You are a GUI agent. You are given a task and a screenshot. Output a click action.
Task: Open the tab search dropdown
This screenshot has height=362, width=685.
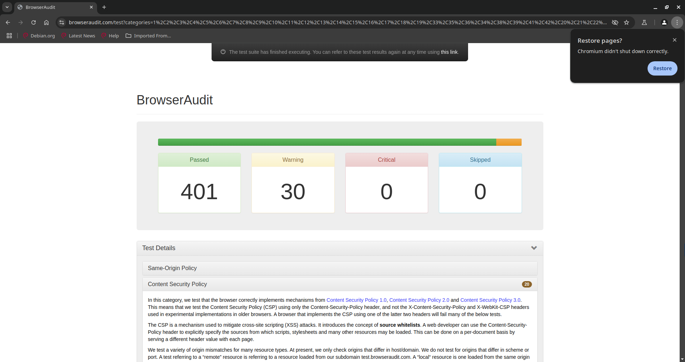[7, 7]
